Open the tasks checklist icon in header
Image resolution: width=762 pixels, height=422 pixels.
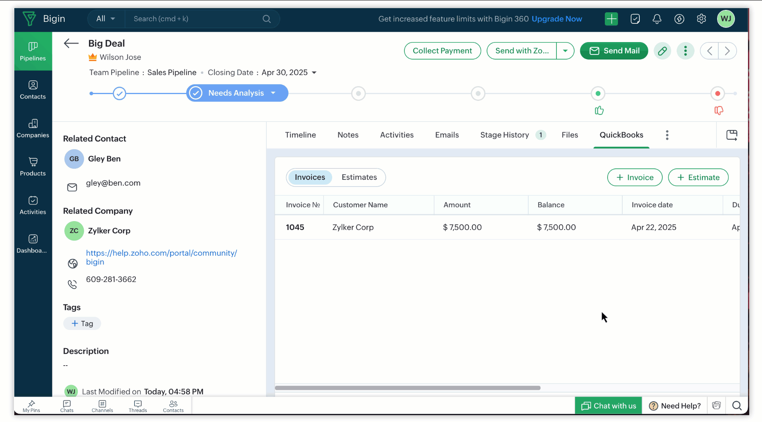pyautogui.click(x=635, y=19)
